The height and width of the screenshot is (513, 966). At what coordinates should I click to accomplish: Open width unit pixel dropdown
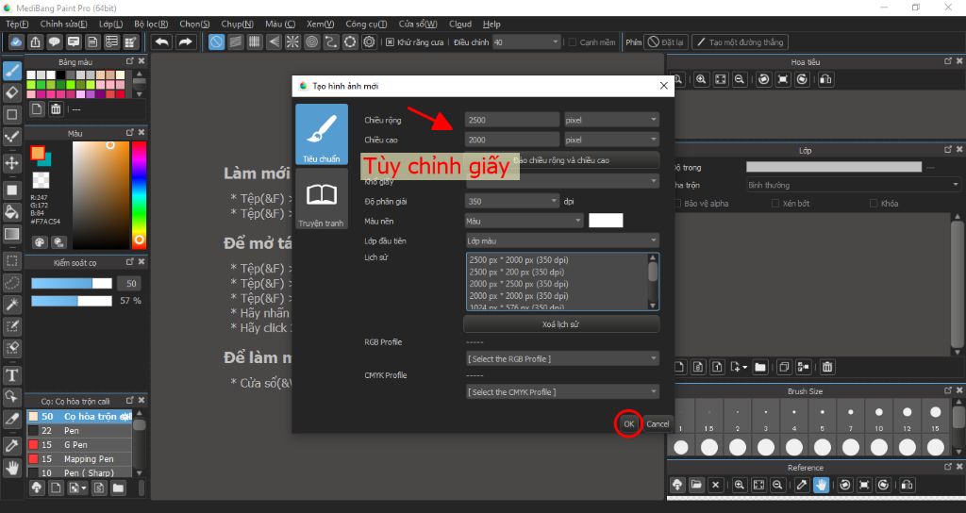click(611, 120)
